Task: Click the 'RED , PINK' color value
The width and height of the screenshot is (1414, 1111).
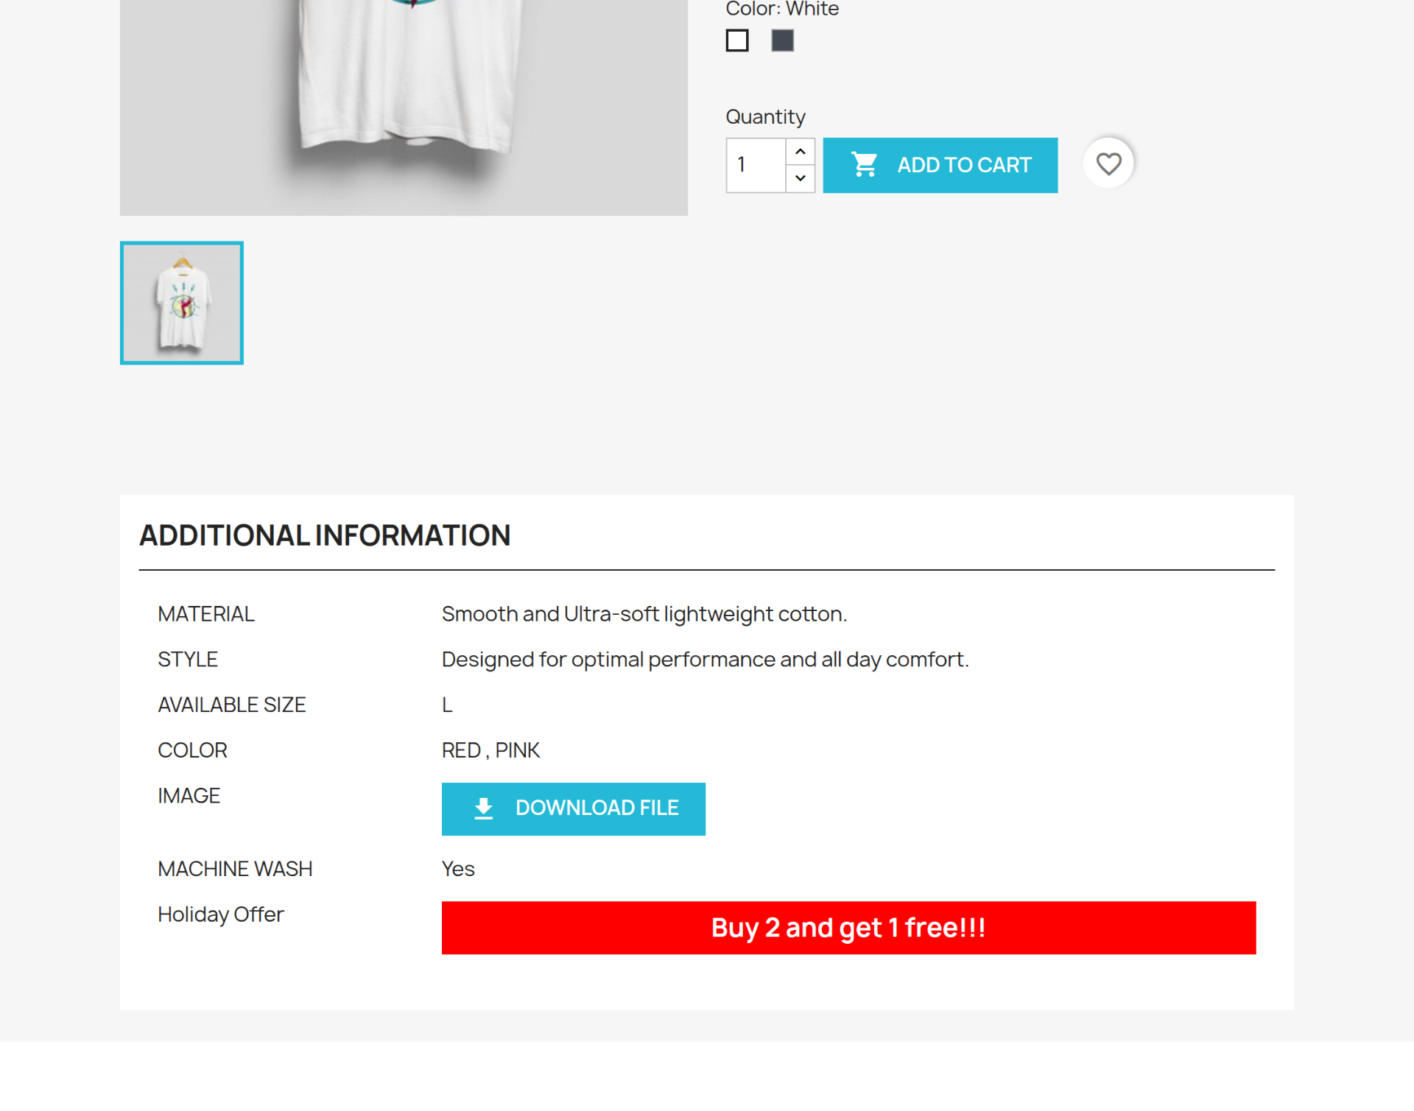Action: tap(490, 750)
